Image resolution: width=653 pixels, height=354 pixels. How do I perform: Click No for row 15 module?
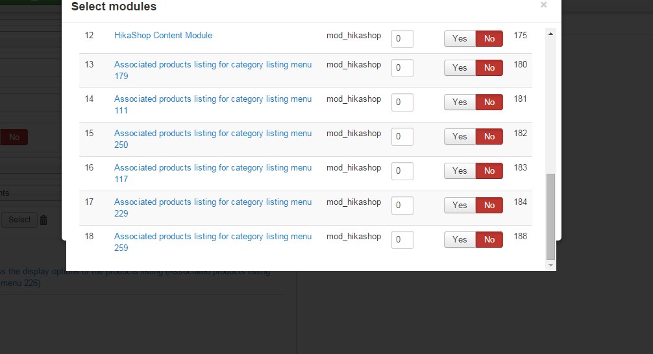(x=489, y=136)
